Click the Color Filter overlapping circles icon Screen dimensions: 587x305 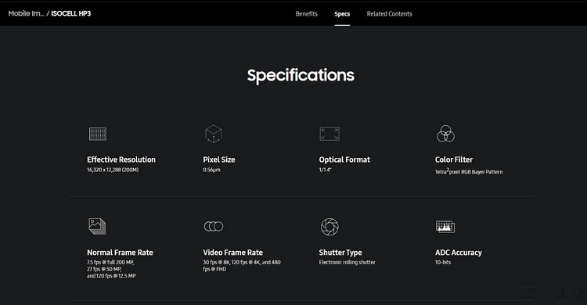coord(445,134)
